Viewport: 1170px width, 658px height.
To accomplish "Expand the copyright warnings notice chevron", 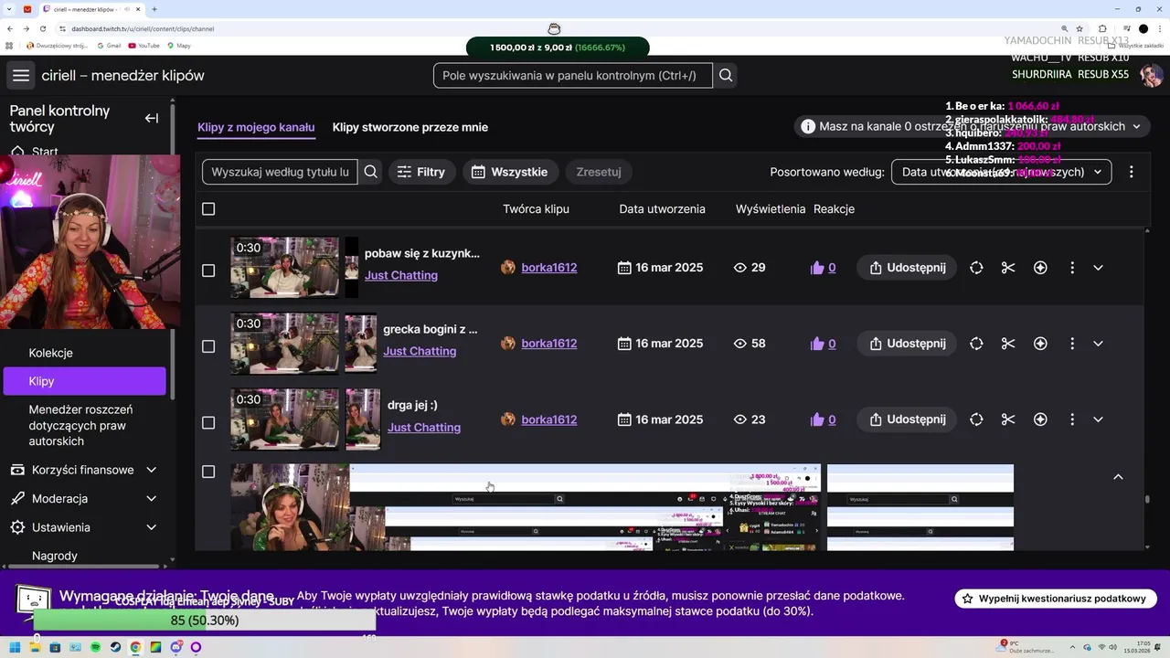I will (x=1136, y=126).
